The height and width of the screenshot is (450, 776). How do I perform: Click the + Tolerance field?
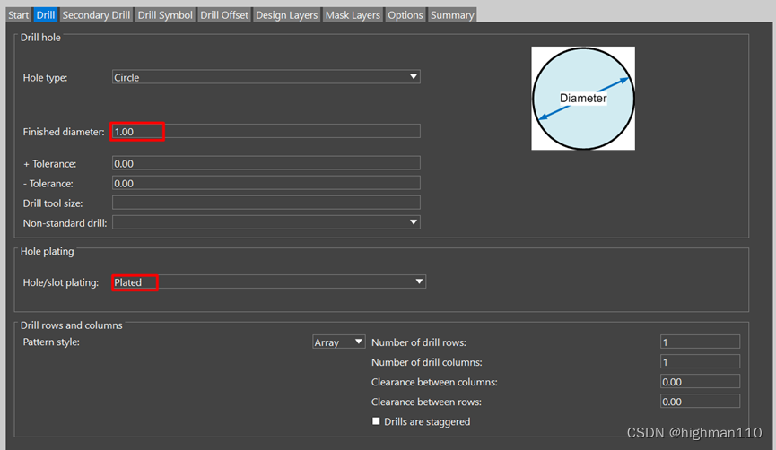266,164
